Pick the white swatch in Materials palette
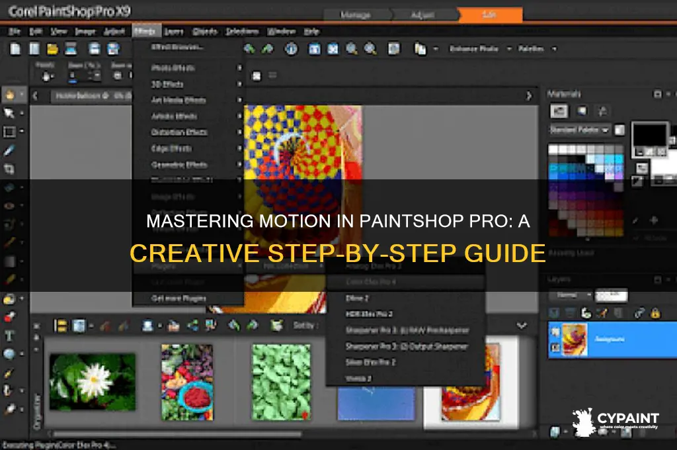677x450 pixels. 553,150
